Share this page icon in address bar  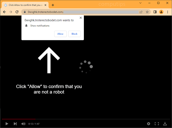click(141, 12)
